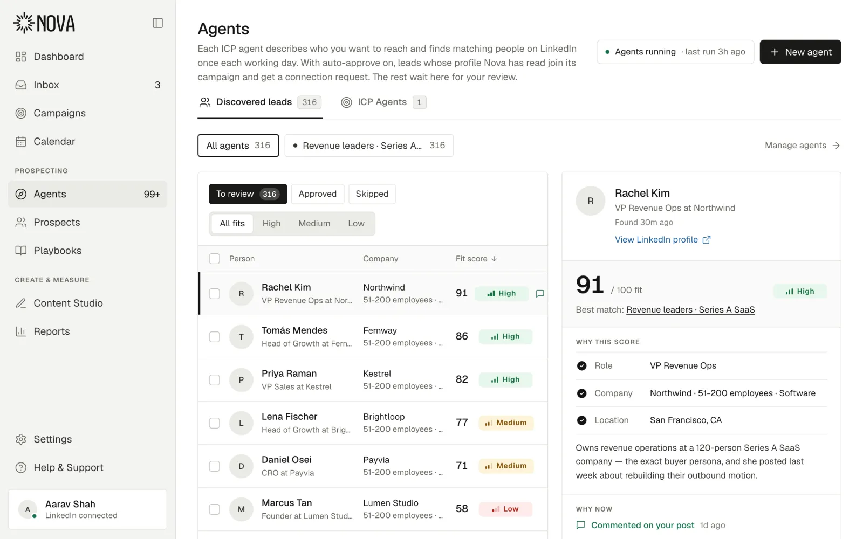Check the Rachel Kim row checkbox
The image size is (863, 539).
click(214, 294)
